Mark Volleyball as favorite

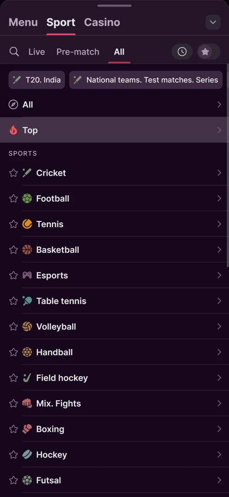point(13,326)
